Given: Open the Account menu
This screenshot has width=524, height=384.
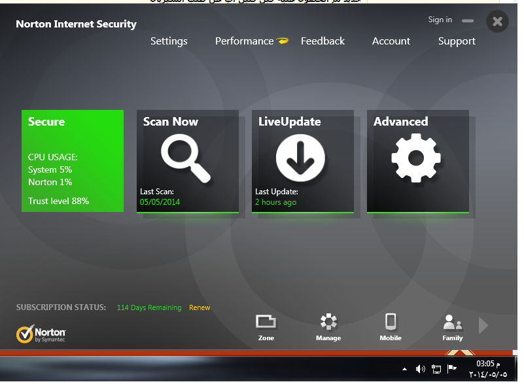Looking at the screenshot, I should coord(391,41).
